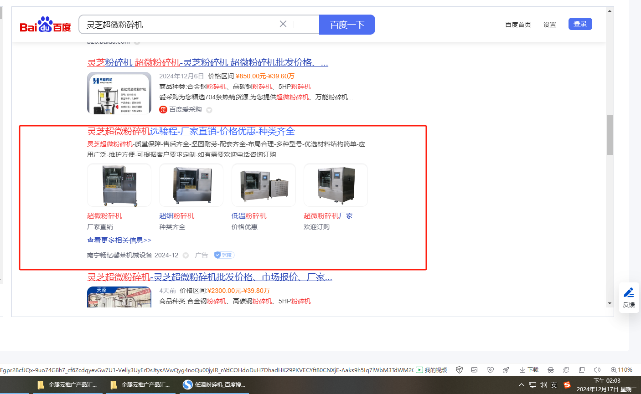Open the thumbnail above the 低温粉碎机 link
This screenshot has height=394, width=641.
click(x=264, y=185)
